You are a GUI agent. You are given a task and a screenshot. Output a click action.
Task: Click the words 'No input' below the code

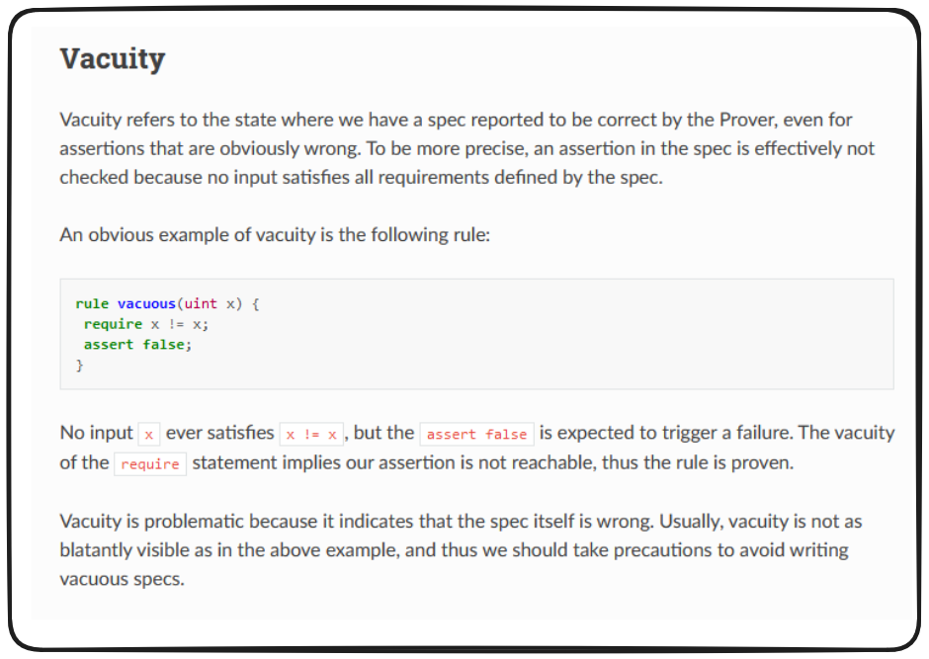(96, 433)
